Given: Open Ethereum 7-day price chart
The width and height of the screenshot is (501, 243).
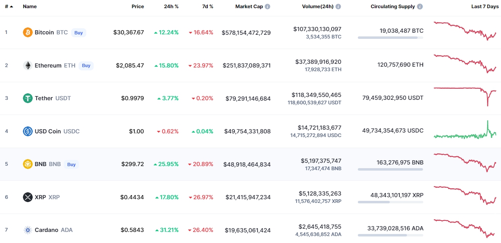Looking at the screenshot, I should tap(465, 63).
